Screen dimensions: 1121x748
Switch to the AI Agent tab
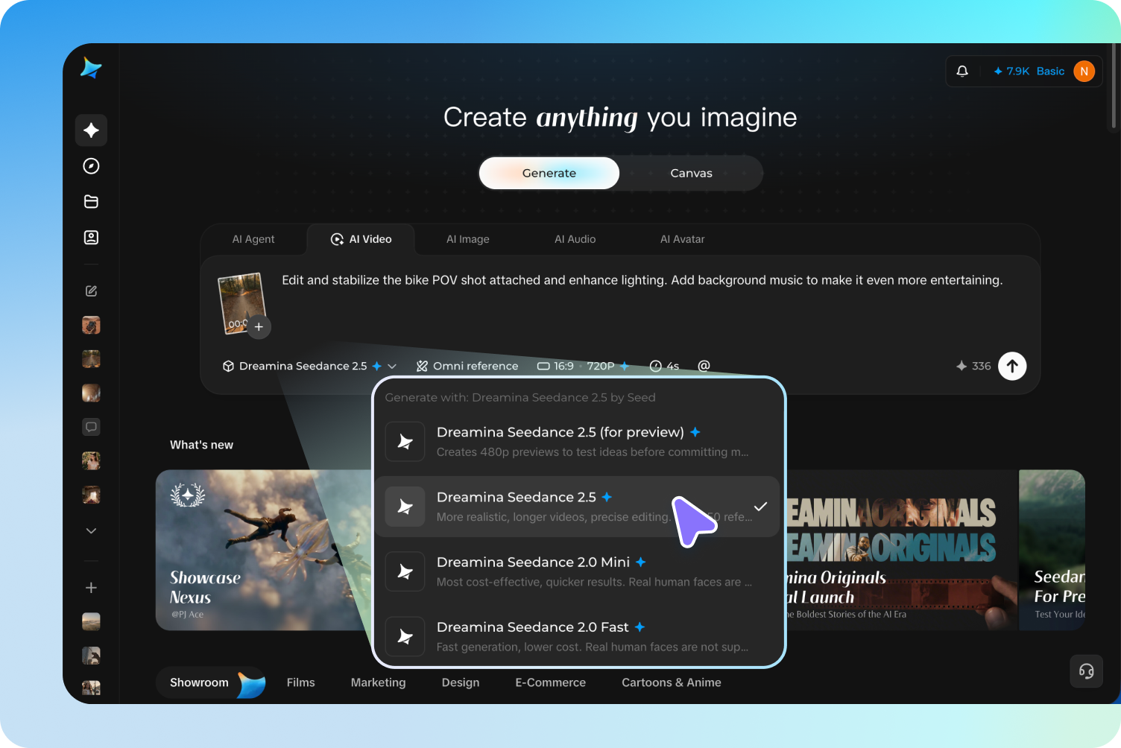(253, 239)
